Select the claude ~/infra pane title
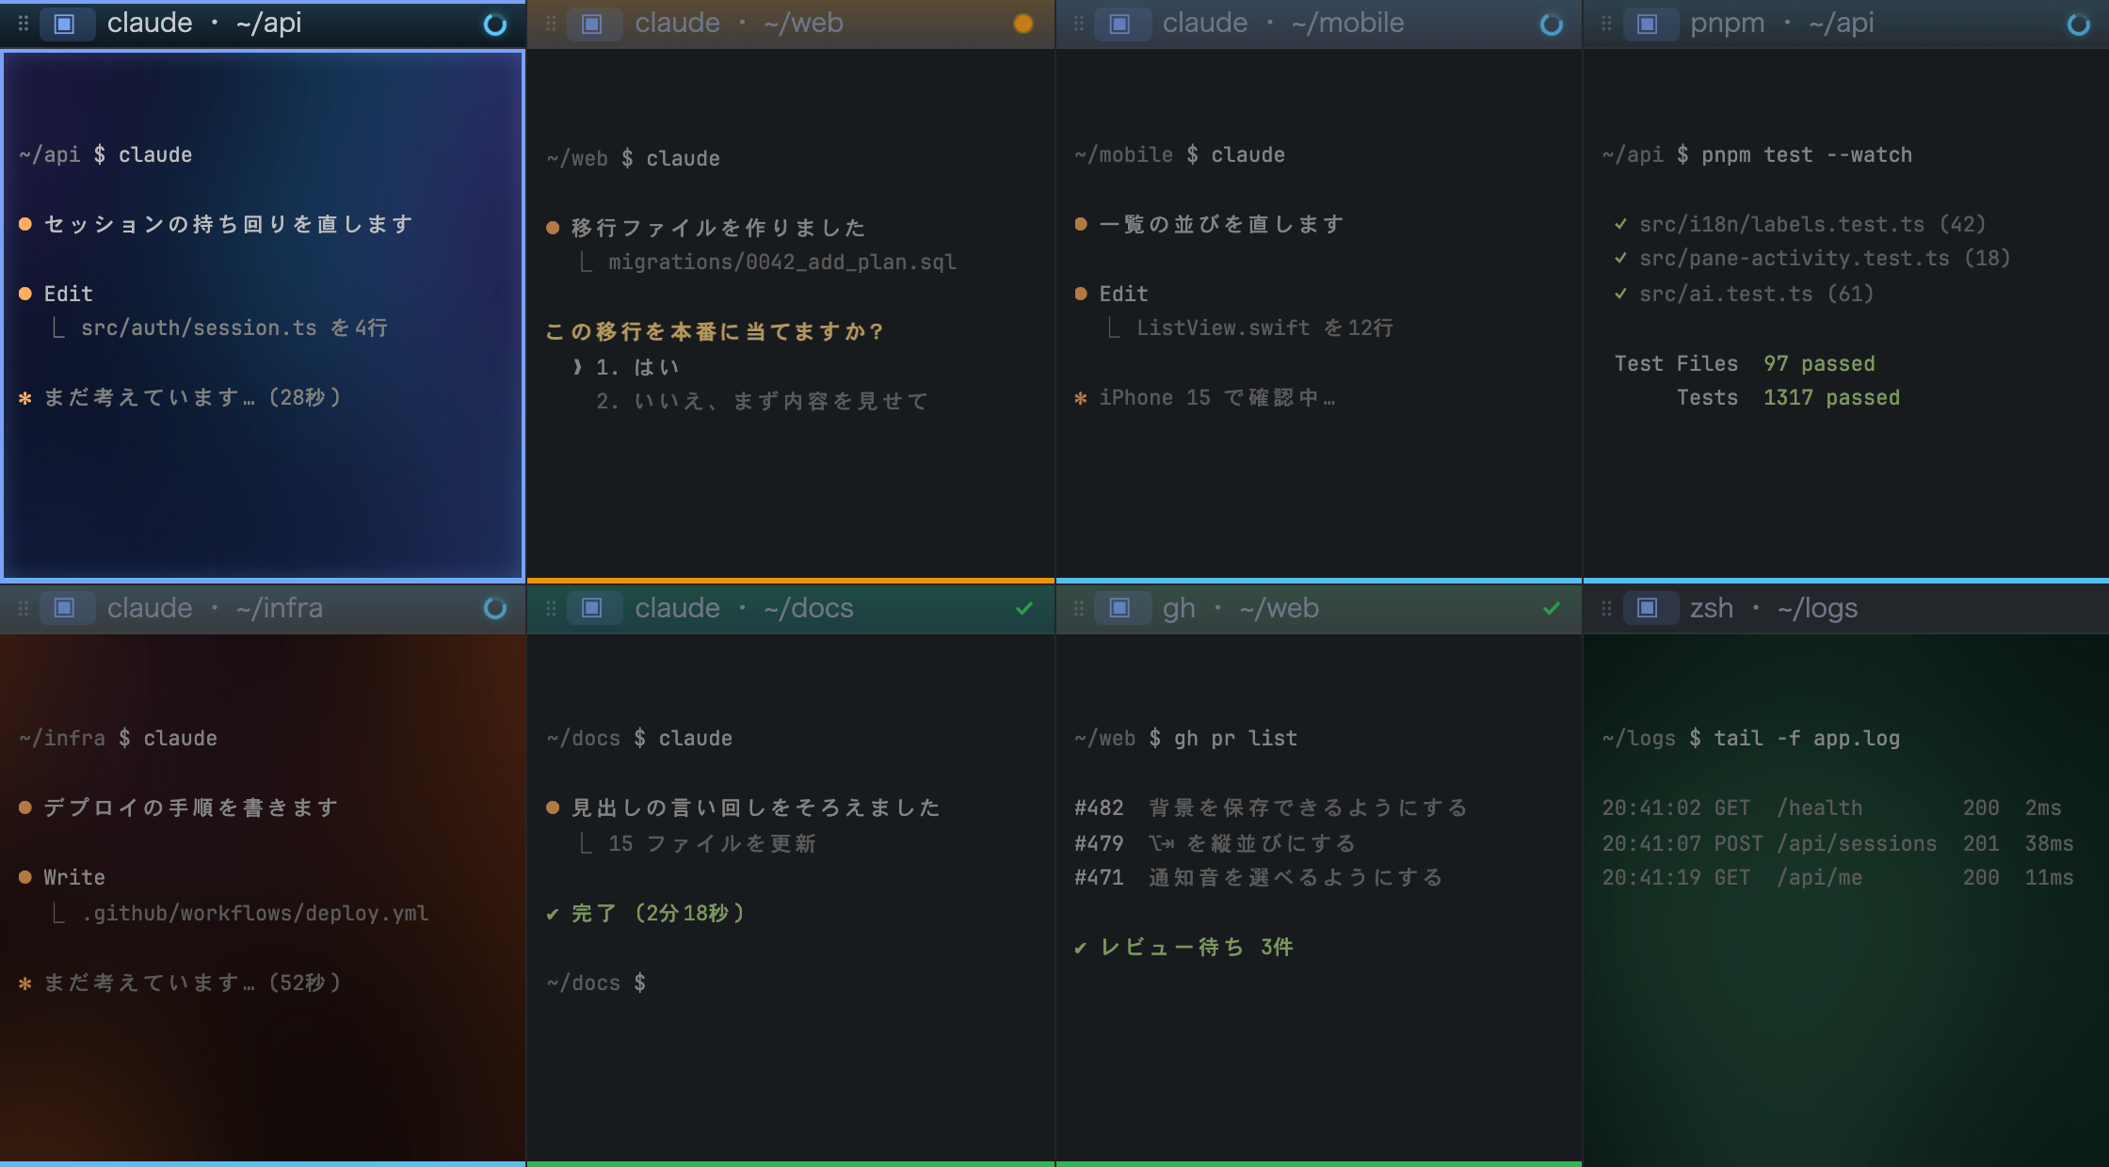Screen dimensions: 2109x1167 pos(215,608)
